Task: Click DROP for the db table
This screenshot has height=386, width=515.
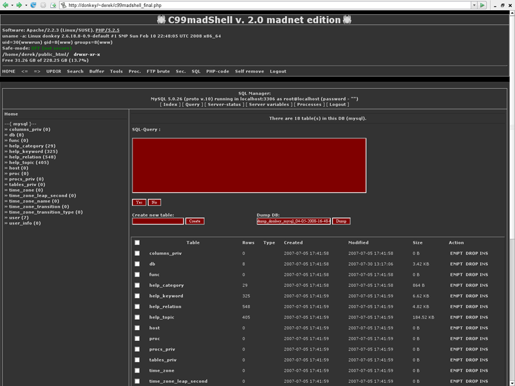Action: [x=472, y=264]
